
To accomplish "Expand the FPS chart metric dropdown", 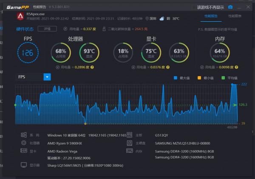I will pos(47,77).
